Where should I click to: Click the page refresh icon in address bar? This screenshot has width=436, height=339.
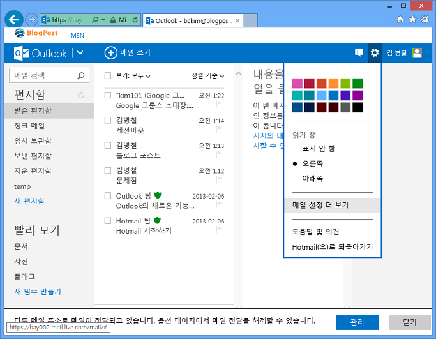(135, 20)
